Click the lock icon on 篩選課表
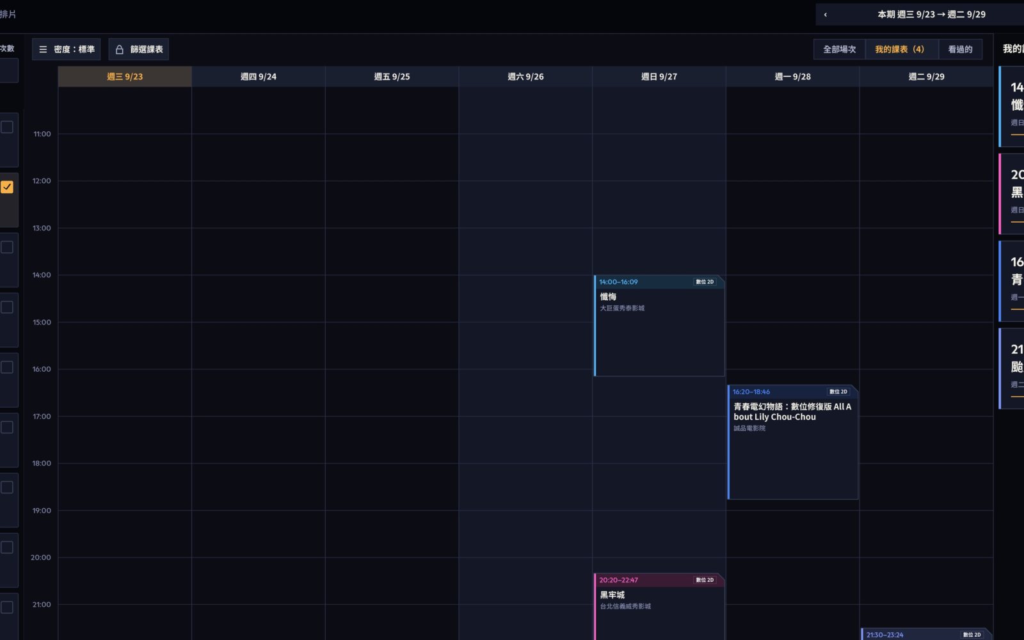The width and height of the screenshot is (1024, 640). [119, 49]
